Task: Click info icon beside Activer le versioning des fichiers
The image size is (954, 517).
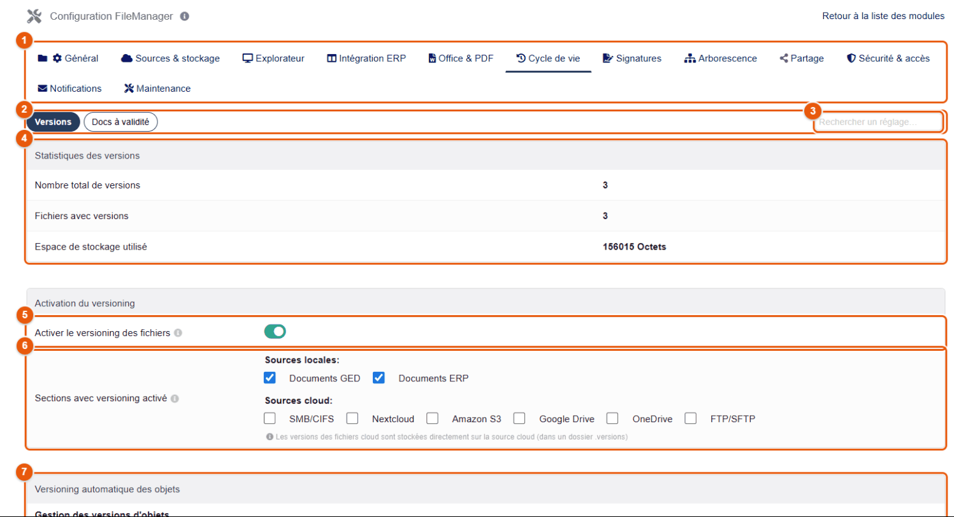Action: pos(178,332)
